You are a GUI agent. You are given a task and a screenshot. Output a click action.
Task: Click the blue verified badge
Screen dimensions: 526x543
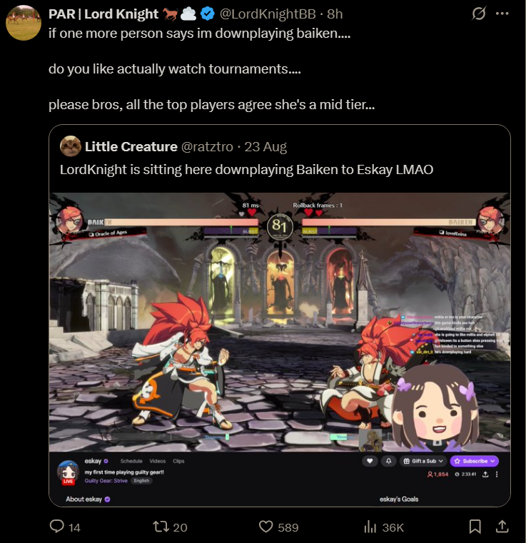pos(208,14)
